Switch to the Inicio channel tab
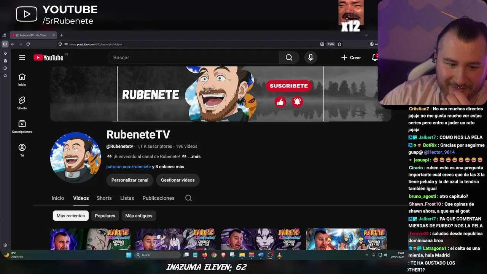The image size is (487, 274). coord(58,198)
